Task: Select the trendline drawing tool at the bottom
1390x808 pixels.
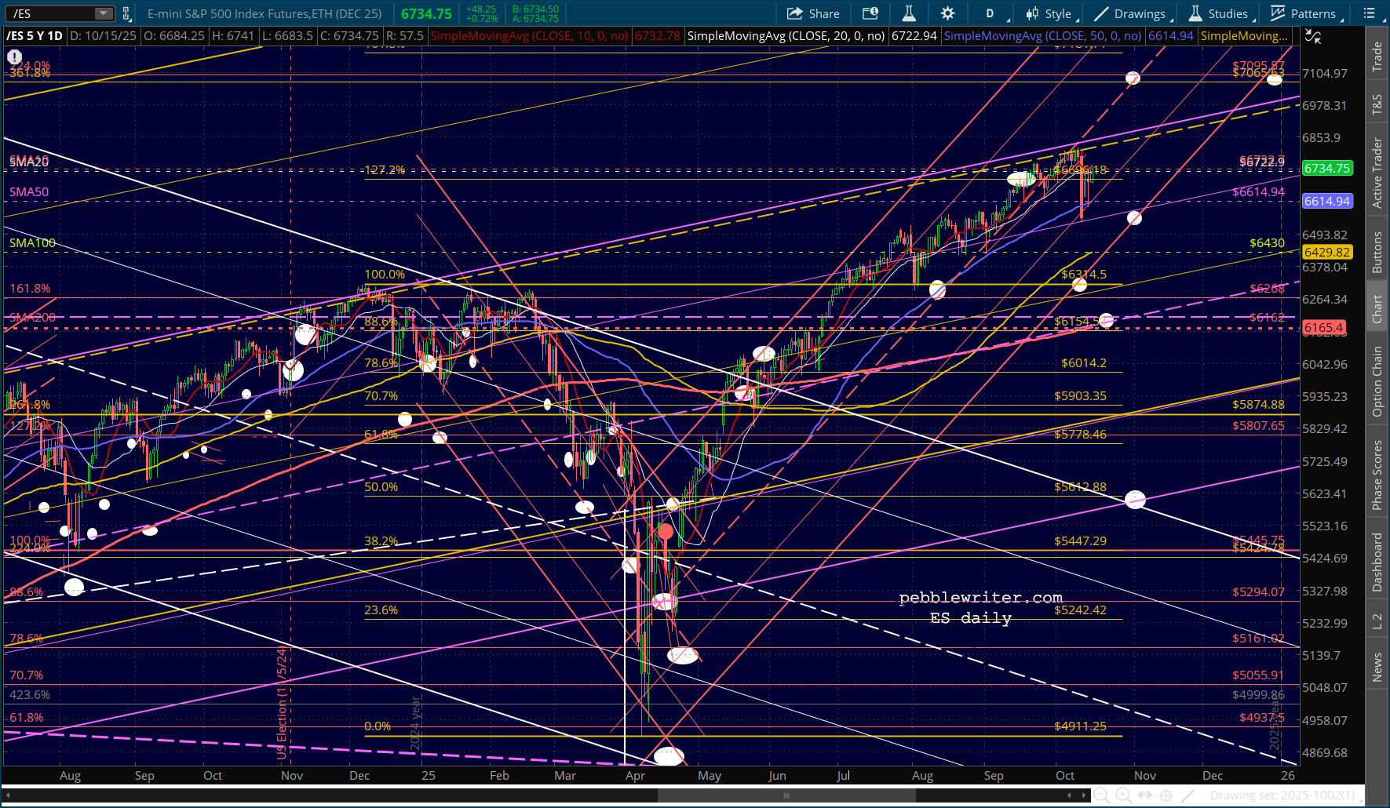Action: (x=1188, y=795)
